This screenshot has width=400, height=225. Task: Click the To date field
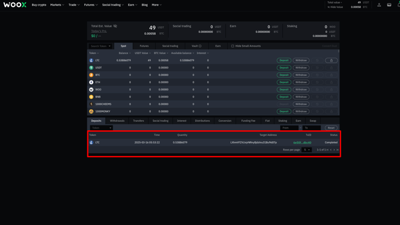(x=312, y=128)
